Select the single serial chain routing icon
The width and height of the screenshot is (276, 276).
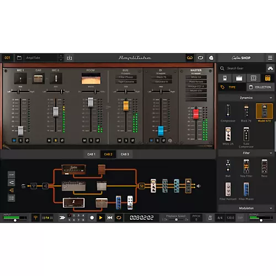click(x=12, y=174)
